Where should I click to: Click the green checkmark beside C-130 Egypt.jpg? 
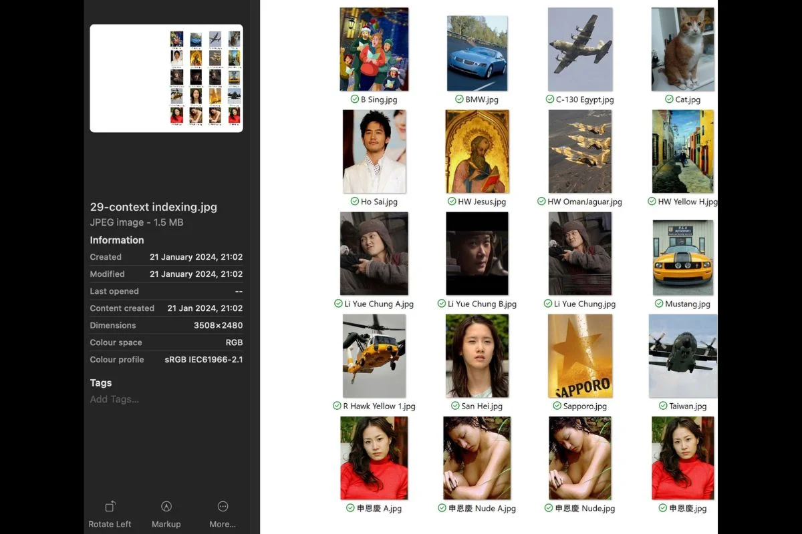[549, 99]
